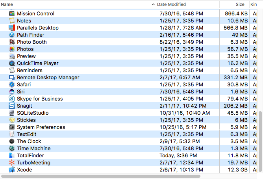Sort by the Kind column header

[254, 4]
